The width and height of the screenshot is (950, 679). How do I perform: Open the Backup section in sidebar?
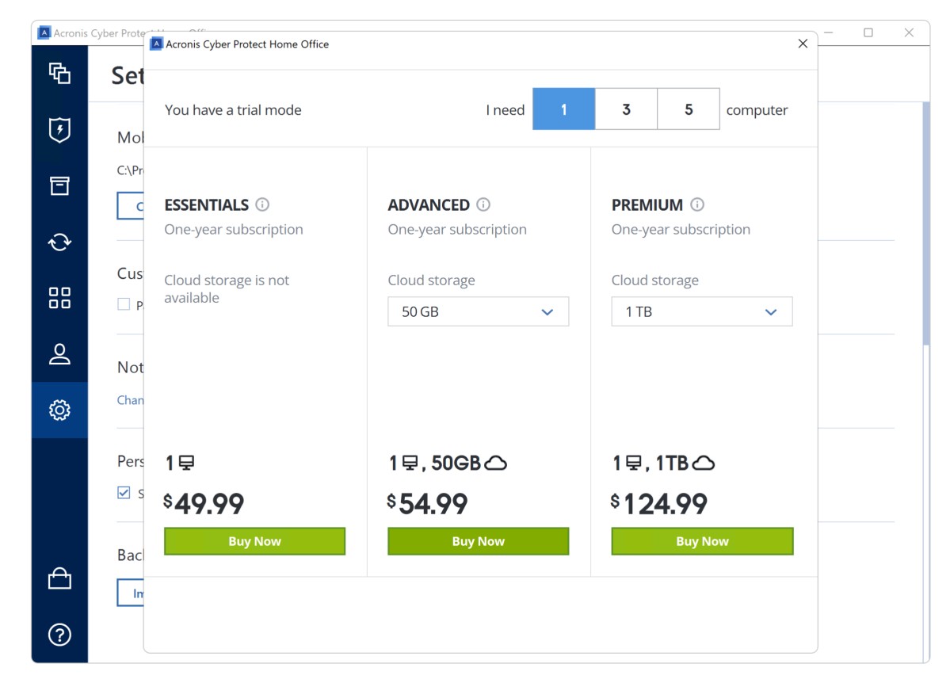(x=59, y=74)
